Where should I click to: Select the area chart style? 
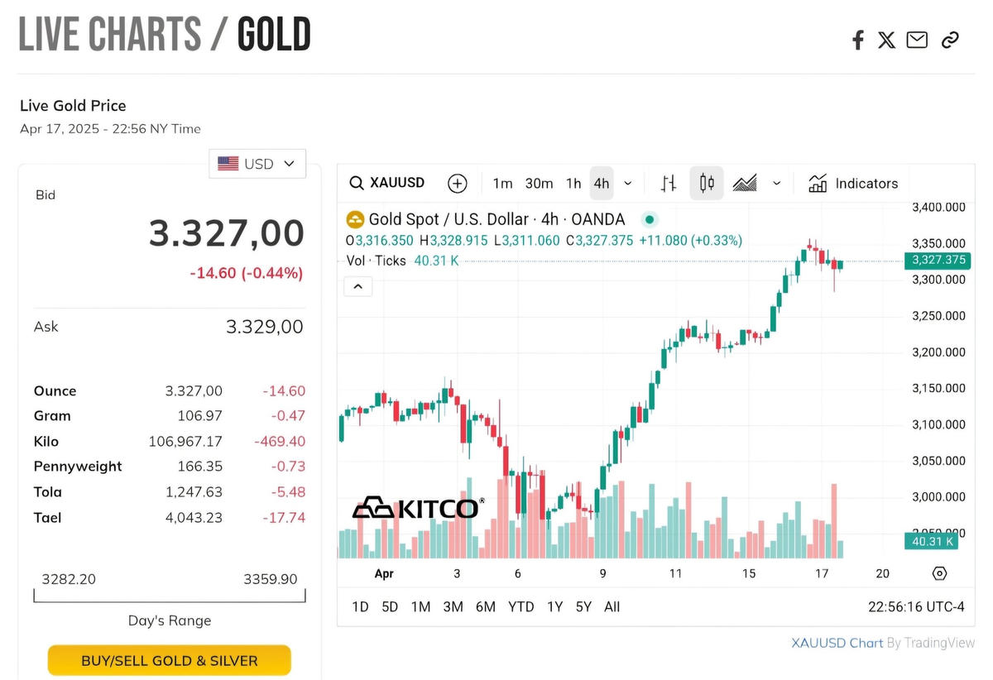click(745, 184)
